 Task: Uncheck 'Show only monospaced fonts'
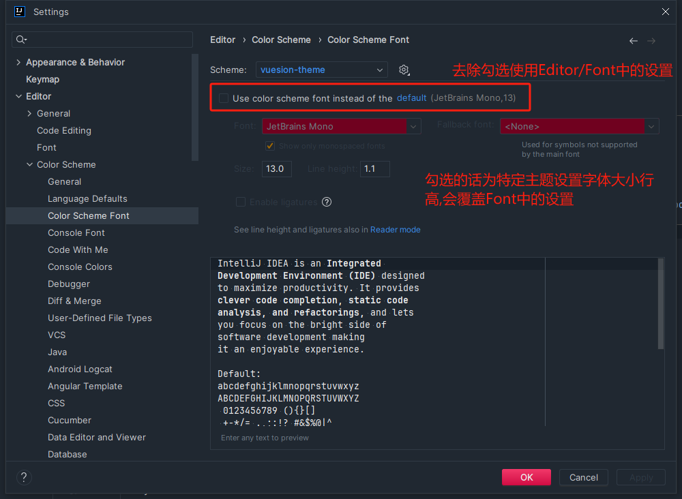(270, 145)
